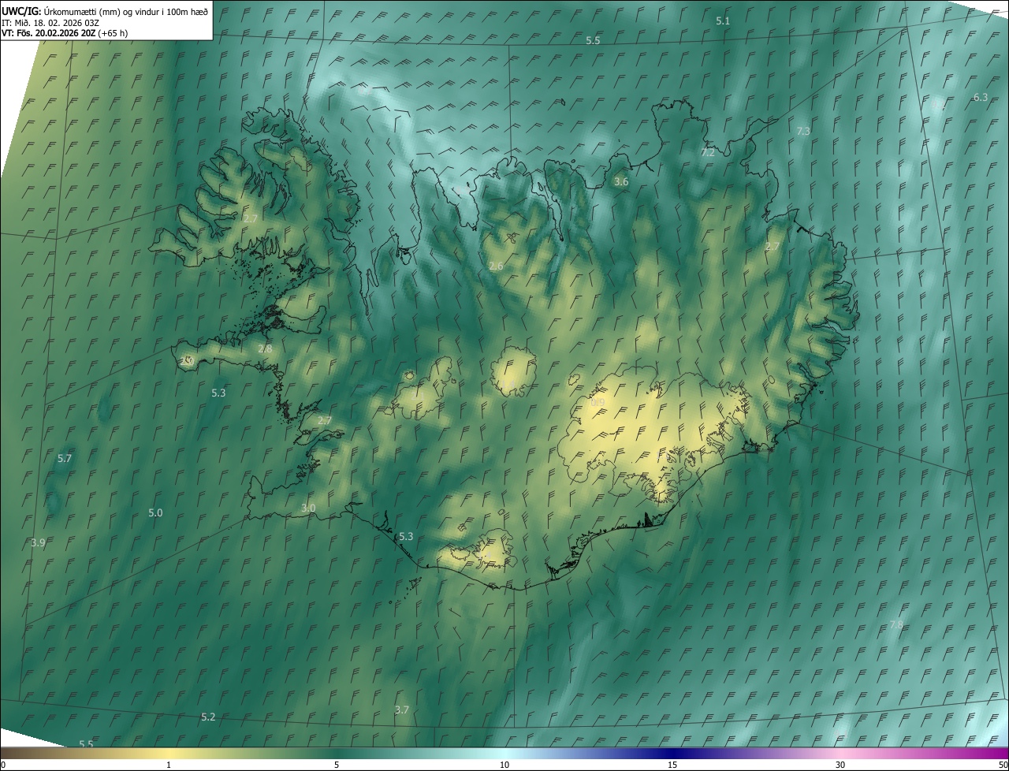The height and width of the screenshot is (771, 1009).
Task: Click the '7.8' value on the map
Action: coord(896,624)
